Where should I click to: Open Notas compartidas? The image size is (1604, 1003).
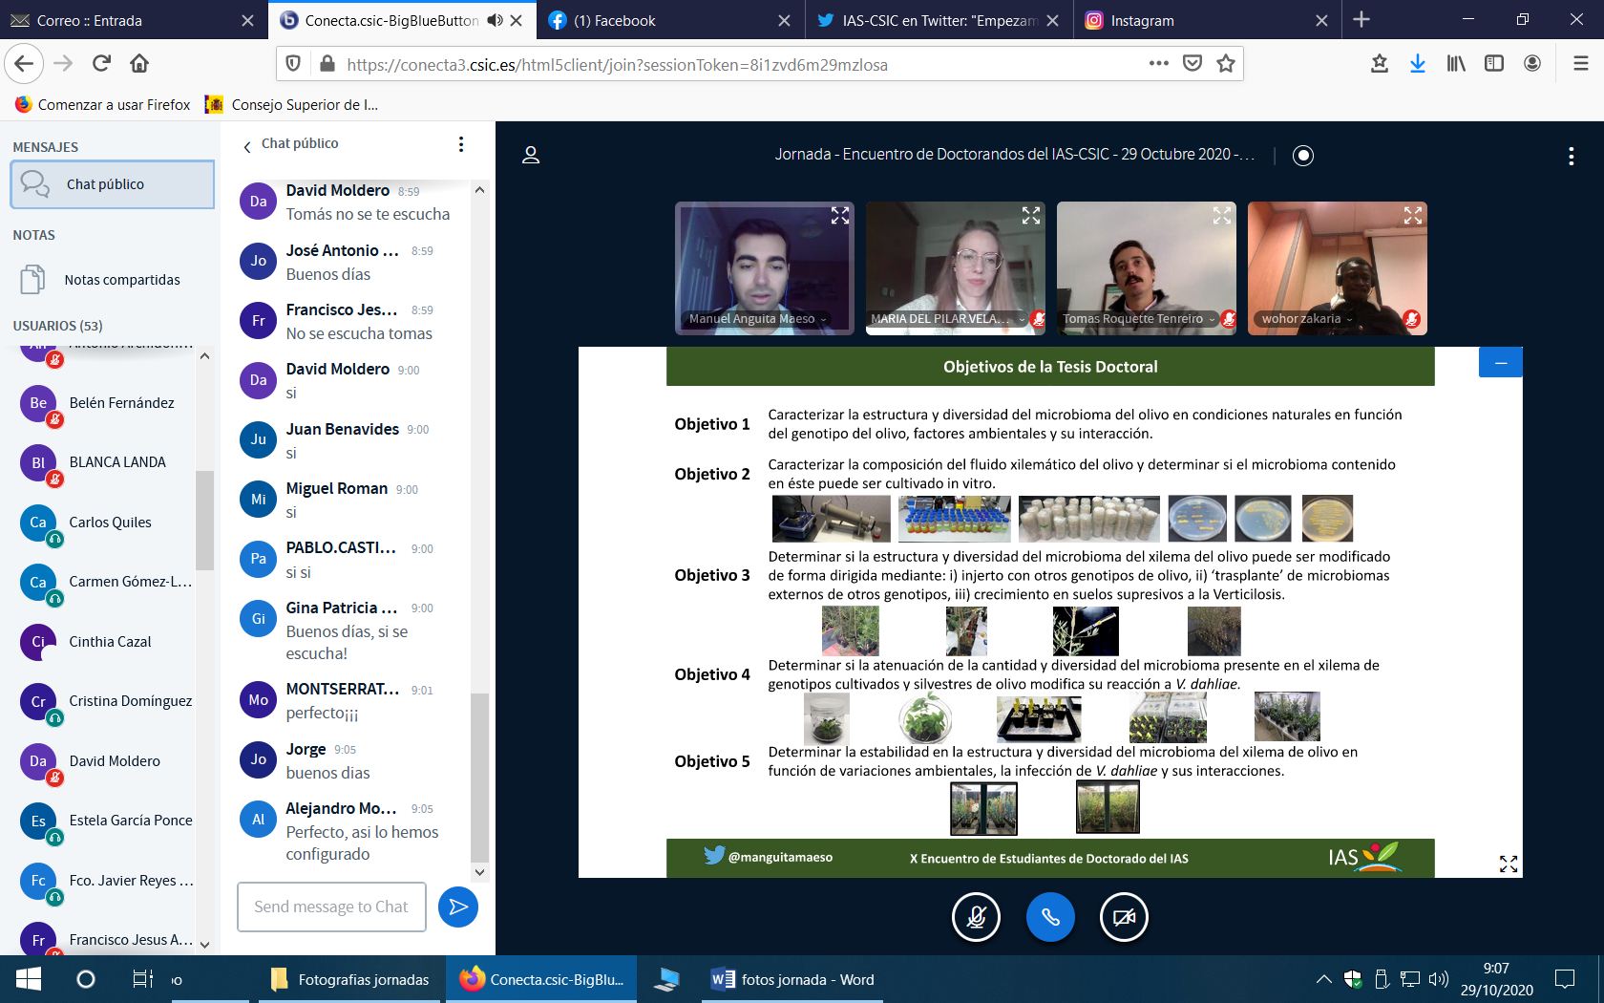pyautogui.click(x=113, y=280)
